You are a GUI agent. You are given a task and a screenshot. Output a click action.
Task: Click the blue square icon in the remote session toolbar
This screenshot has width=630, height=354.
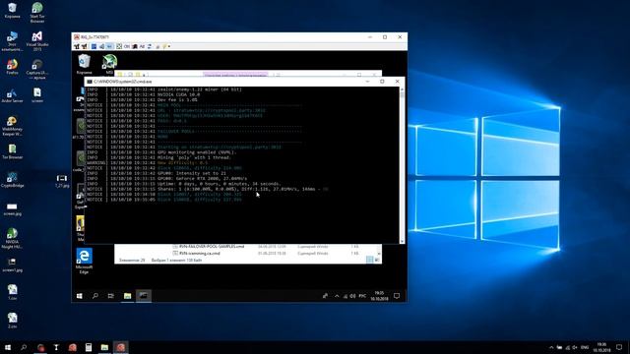point(94,46)
